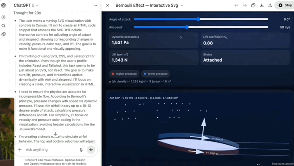The height and width of the screenshot is (166, 294).
Task: Download the canvas using the download icon
Action: (x=262, y=6)
